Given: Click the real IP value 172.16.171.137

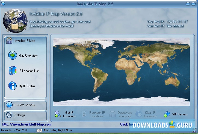Looking at the screenshot, I should point(177,22).
